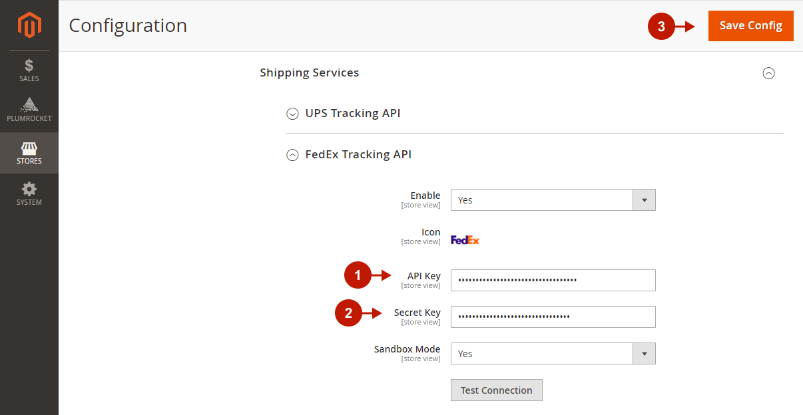803x415 pixels.
Task: Click the Sandbox Mode dropdown arrow
Action: click(644, 354)
